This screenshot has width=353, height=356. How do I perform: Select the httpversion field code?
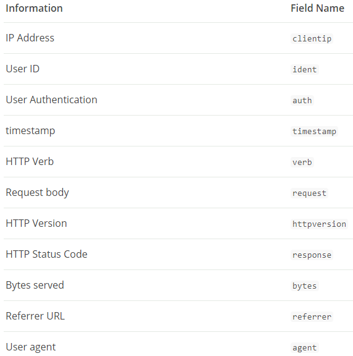point(319,224)
